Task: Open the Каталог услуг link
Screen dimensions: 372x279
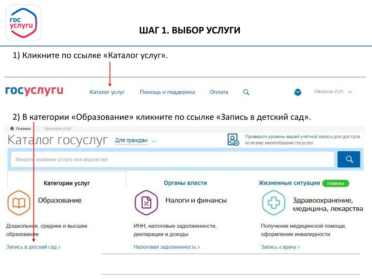Action: pos(107,92)
